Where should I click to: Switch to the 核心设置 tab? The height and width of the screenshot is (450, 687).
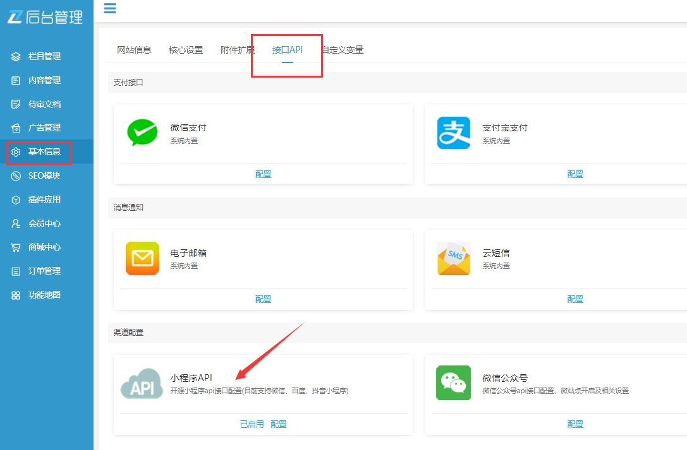coord(186,50)
